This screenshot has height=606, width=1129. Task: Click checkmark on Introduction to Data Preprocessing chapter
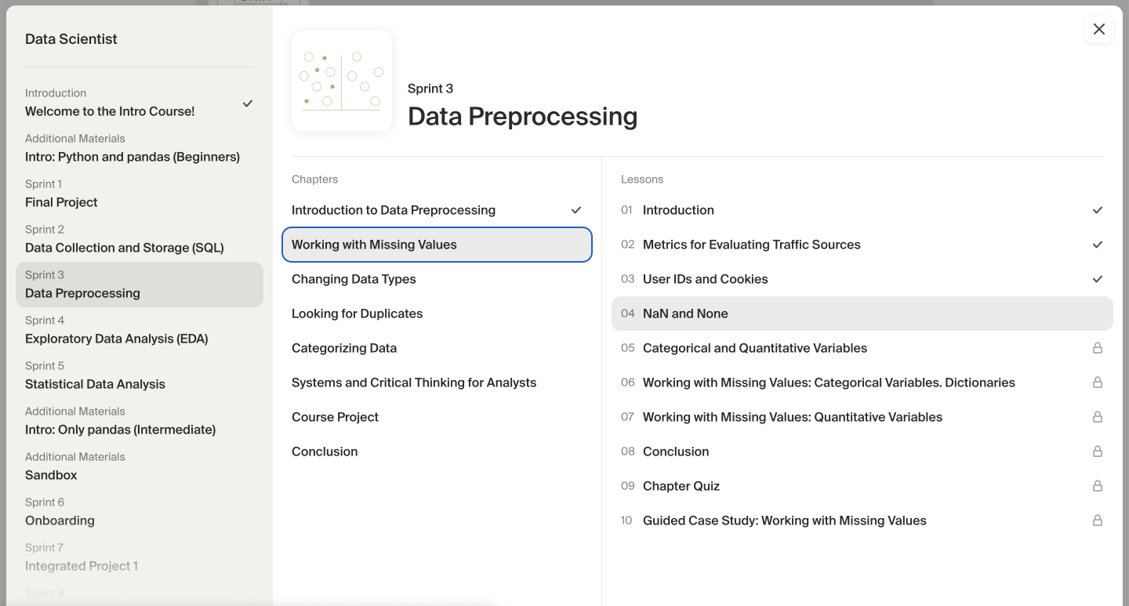coord(576,210)
